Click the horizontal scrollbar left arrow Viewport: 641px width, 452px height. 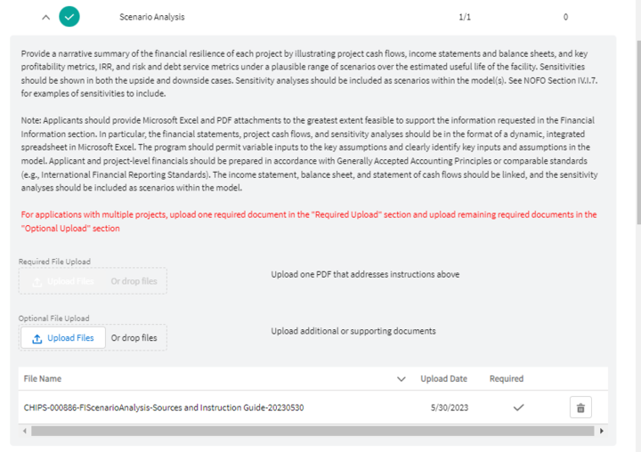pyautogui.click(x=24, y=431)
